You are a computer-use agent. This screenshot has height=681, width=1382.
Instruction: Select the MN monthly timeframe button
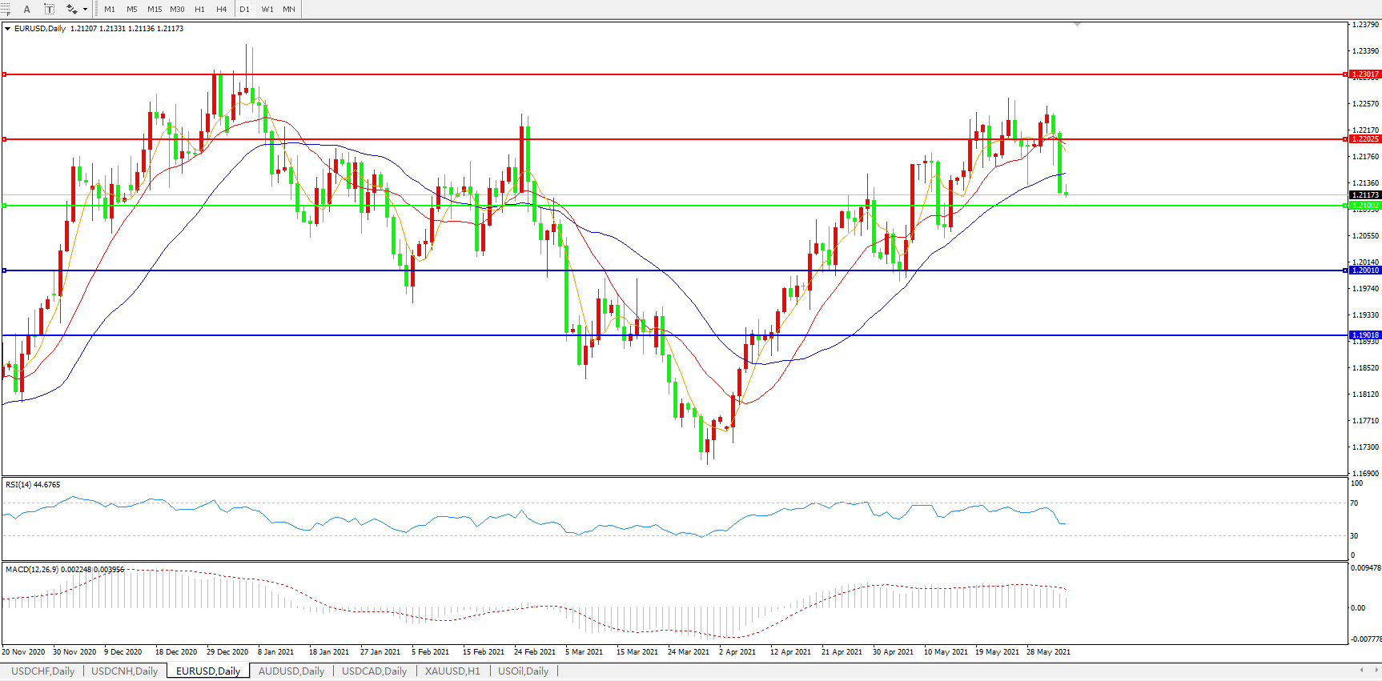[x=289, y=10]
